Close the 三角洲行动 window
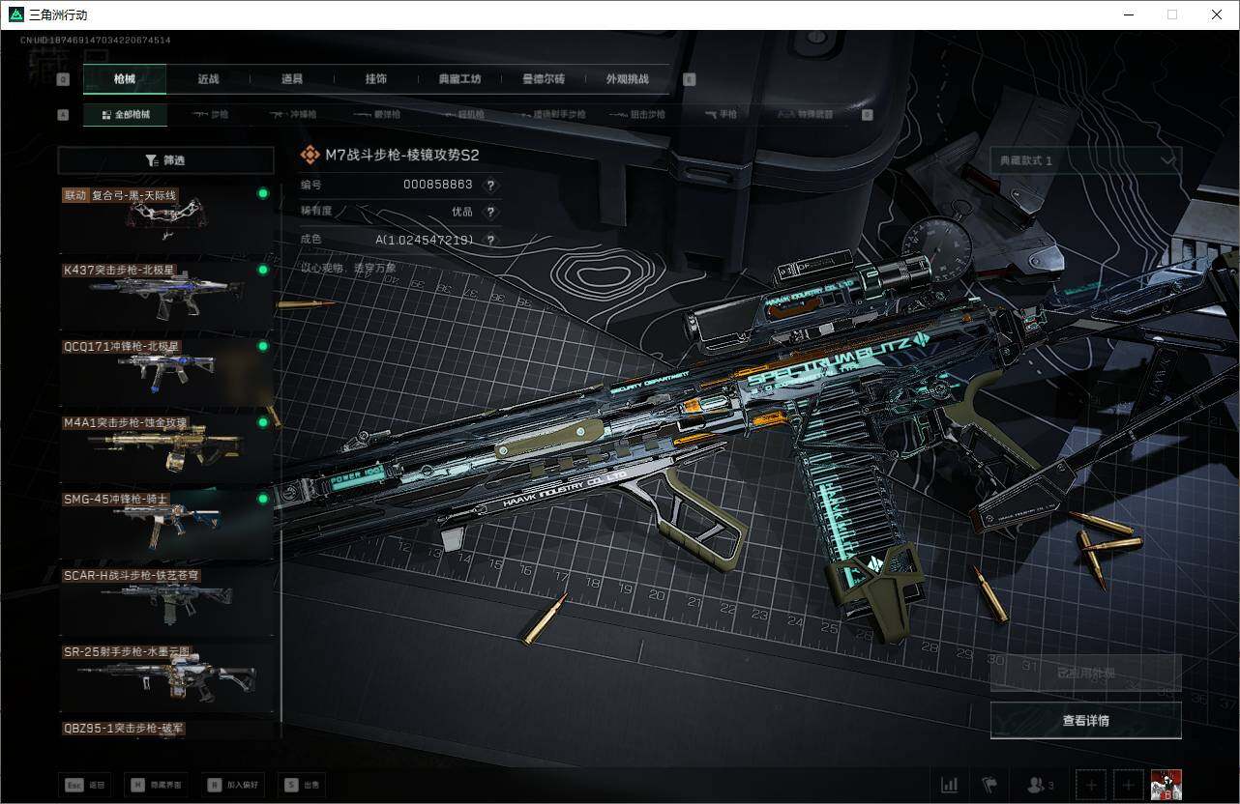Image resolution: width=1240 pixels, height=804 pixels. pyautogui.click(x=1217, y=14)
